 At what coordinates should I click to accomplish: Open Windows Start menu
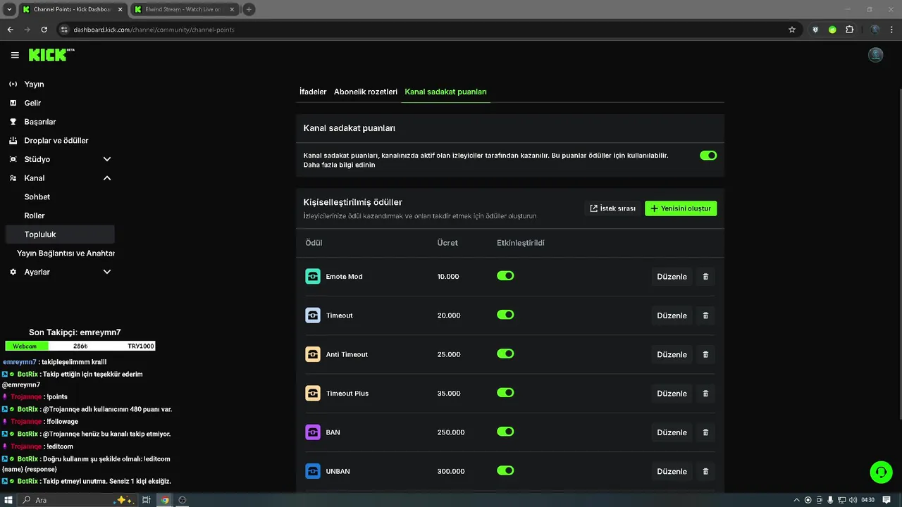(x=9, y=500)
